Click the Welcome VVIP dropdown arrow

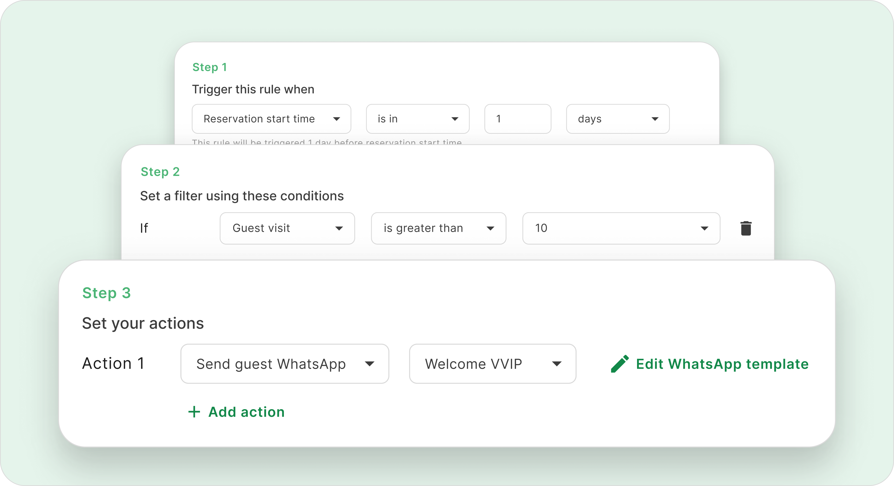556,363
